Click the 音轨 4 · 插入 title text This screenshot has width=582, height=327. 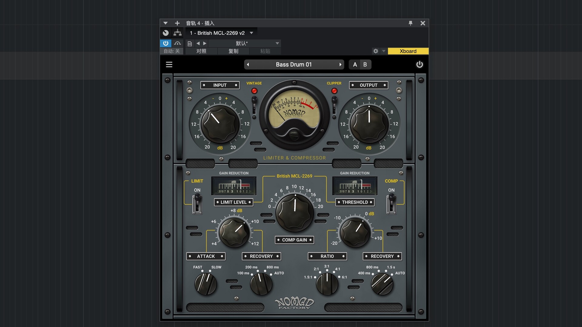point(200,23)
